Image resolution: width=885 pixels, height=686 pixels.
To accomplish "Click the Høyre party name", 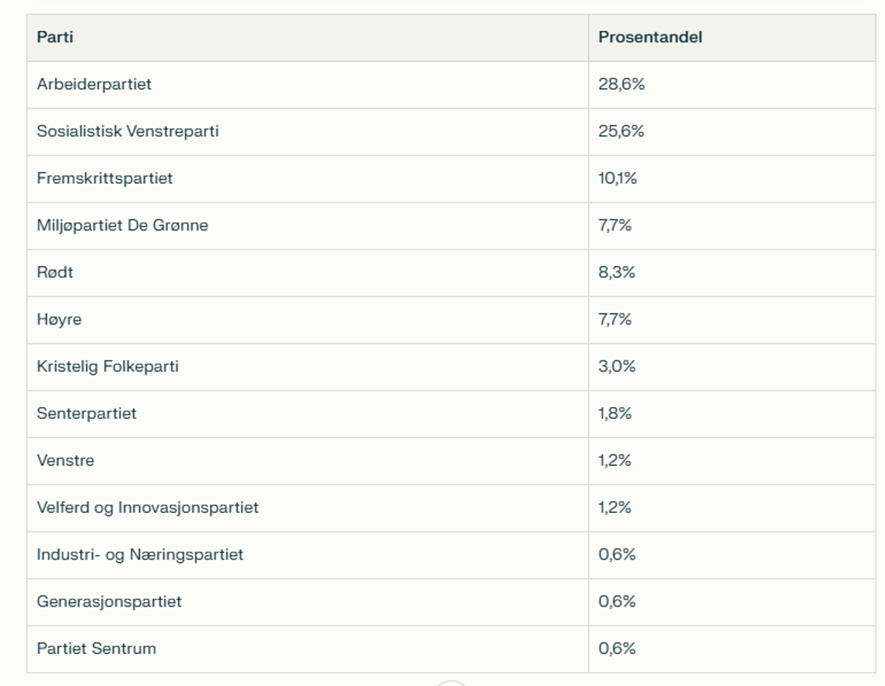I will [x=59, y=319].
